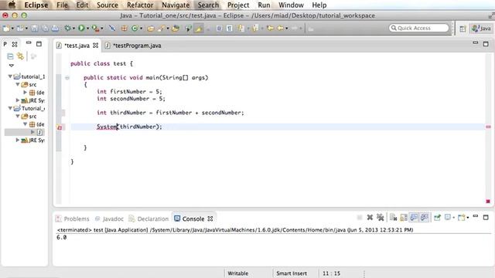Open the Apple menu
This screenshot has width=495, height=278.
click(12, 5)
